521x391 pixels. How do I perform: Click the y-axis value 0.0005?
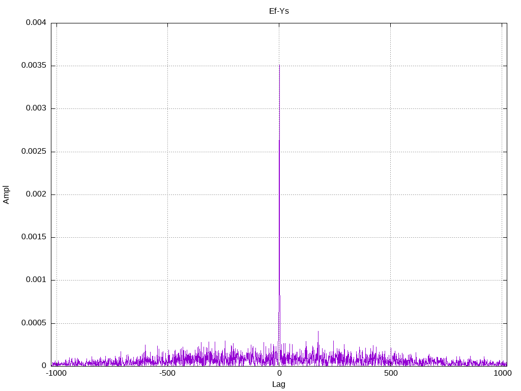34,323
